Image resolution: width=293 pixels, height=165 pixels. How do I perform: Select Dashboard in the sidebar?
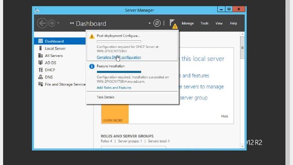(x=60, y=41)
